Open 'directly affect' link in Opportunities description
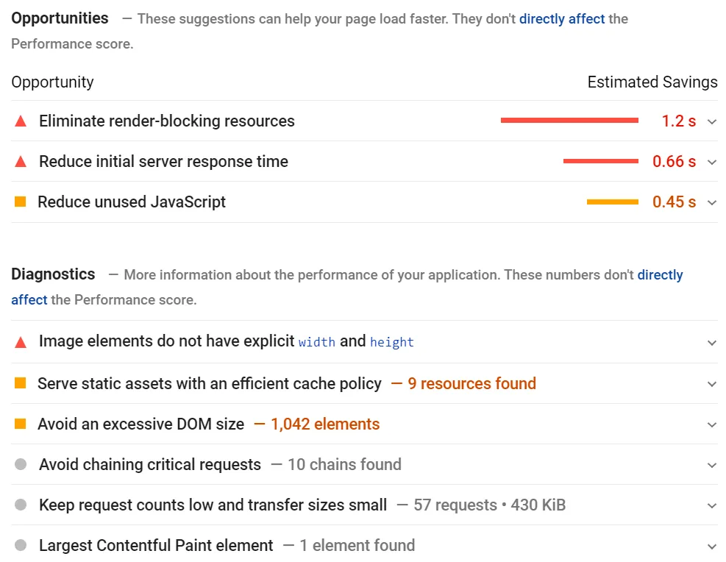This screenshot has height=562, width=726. click(562, 18)
